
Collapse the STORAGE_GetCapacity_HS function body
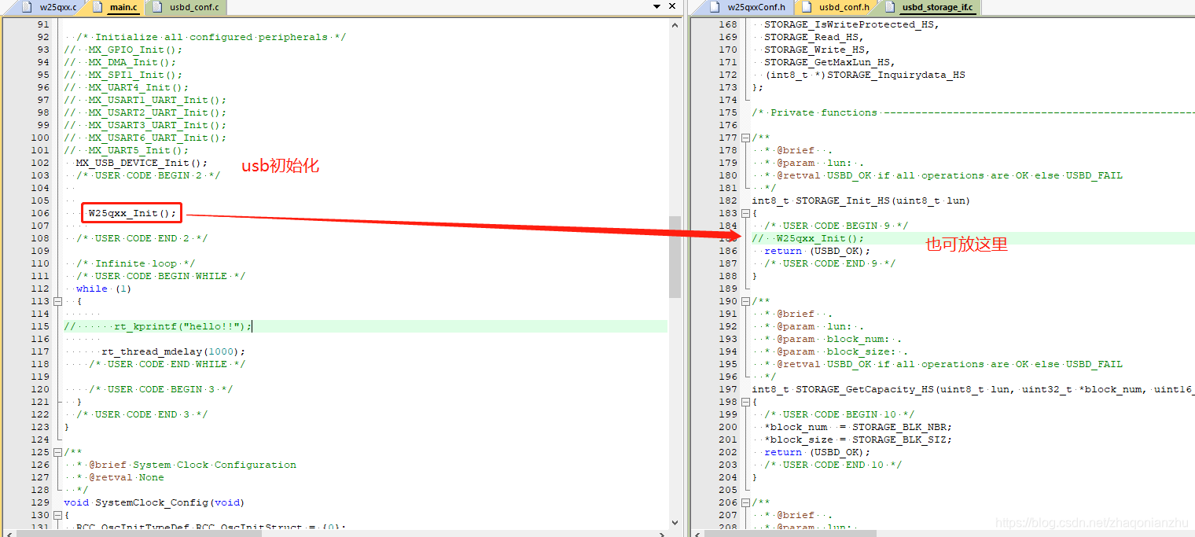(x=745, y=402)
